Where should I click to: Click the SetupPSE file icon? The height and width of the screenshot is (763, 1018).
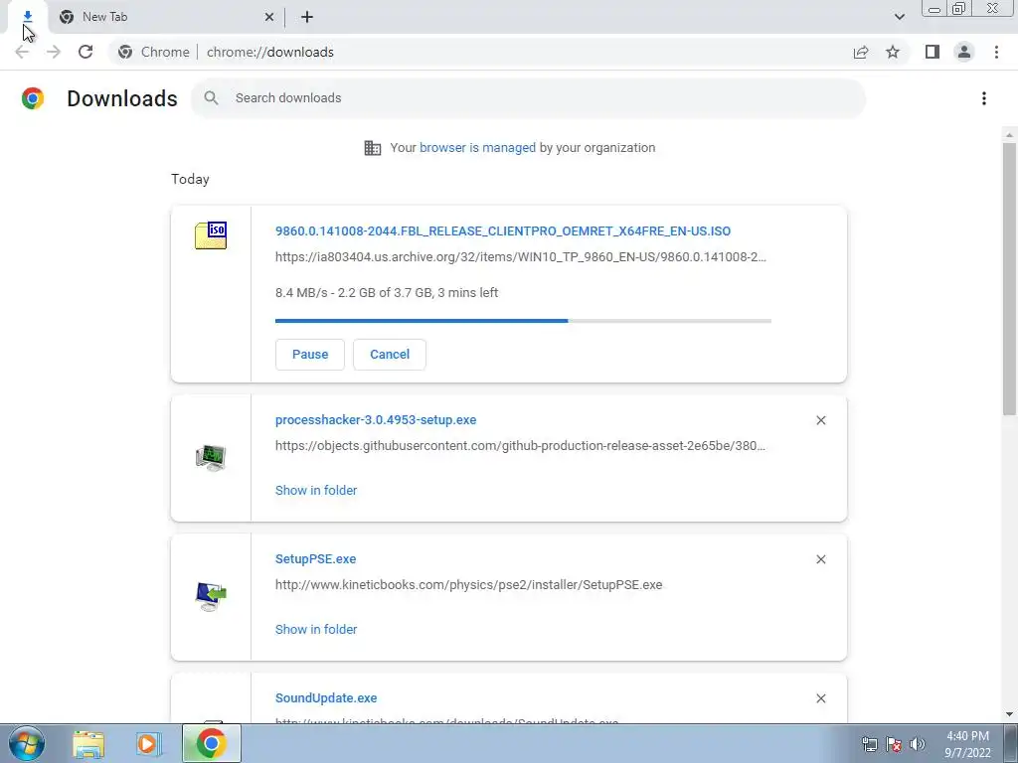point(211,597)
